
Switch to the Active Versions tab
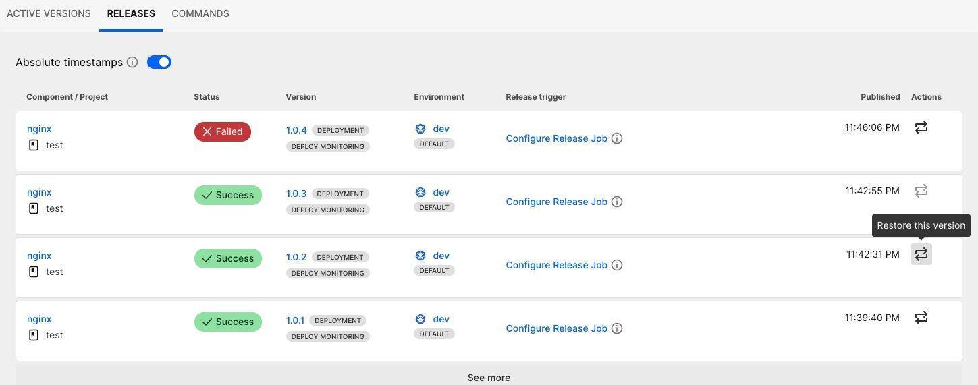49,13
